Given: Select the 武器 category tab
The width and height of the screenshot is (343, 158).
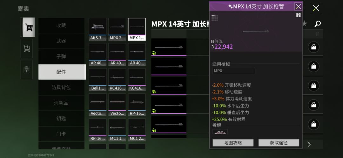Looking at the screenshot, I should pos(61,41).
